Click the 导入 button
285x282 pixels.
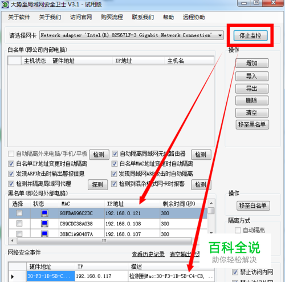252,76
